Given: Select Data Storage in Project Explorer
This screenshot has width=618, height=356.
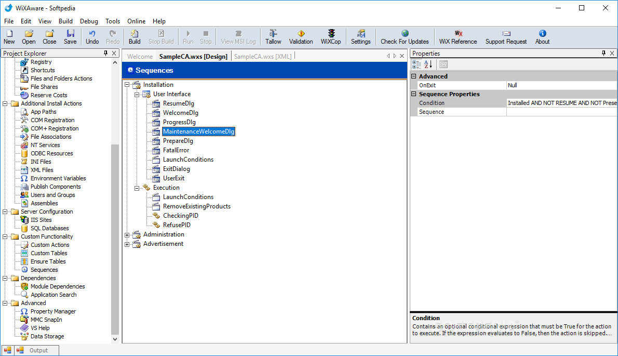Looking at the screenshot, I should click(x=47, y=336).
